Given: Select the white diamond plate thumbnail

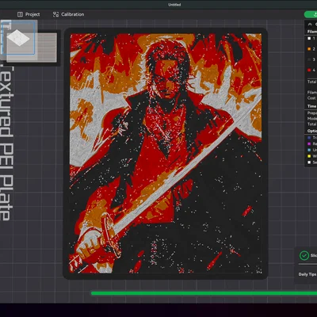Looking at the screenshot, I should pyautogui.click(x=18, y=37).
